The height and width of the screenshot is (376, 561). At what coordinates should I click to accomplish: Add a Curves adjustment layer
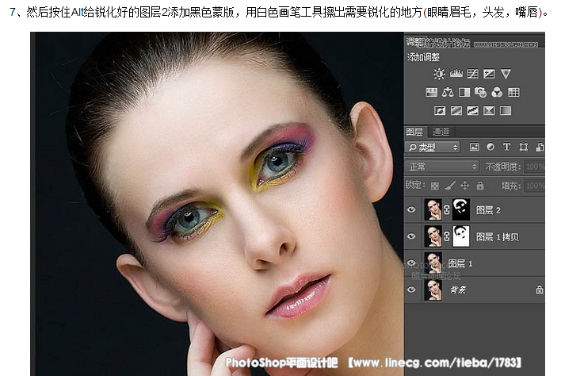472,74
